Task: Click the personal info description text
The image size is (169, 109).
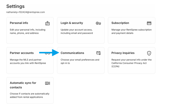Action: tap(27, 31)
